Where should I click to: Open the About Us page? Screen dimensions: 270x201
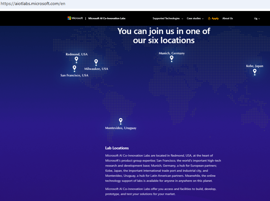(228, 18)
